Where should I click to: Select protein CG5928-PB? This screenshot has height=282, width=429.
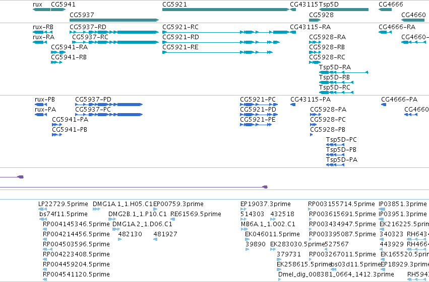[x=312, y=135]
